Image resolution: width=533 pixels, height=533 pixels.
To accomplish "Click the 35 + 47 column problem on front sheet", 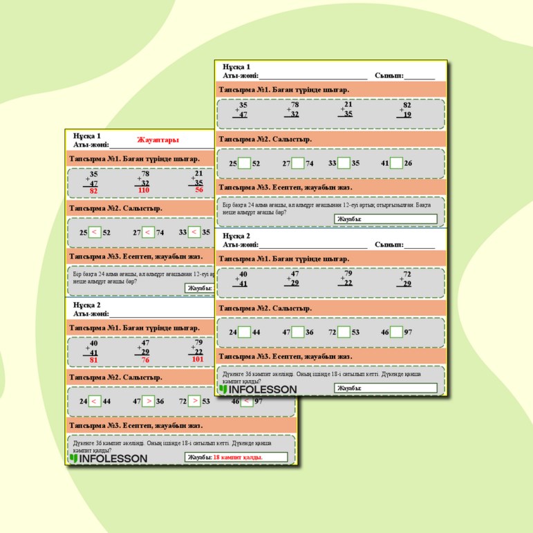I will [x=241, y=110].
